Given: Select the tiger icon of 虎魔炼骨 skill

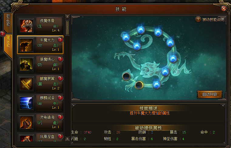Looking at the screenshot, I should [26, 26].
